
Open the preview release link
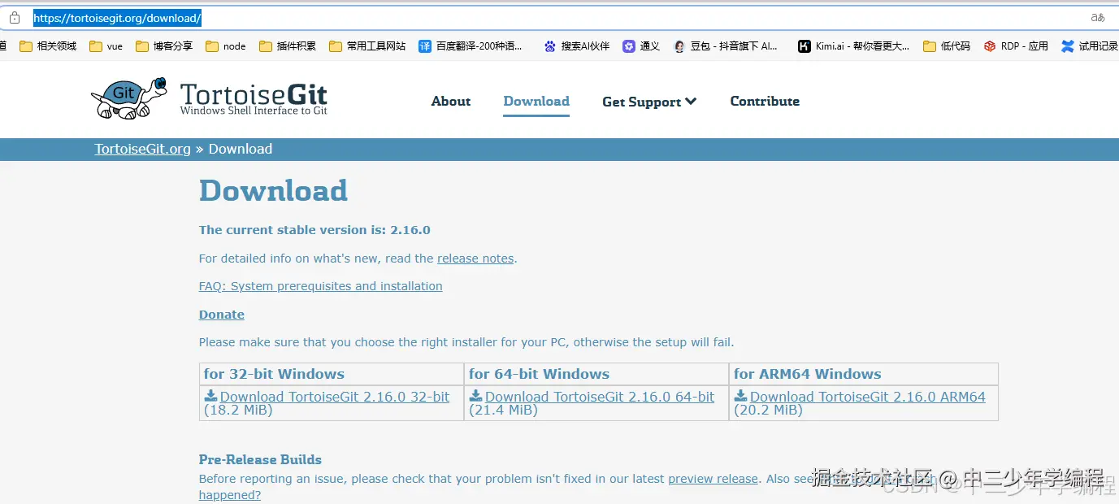713,479
